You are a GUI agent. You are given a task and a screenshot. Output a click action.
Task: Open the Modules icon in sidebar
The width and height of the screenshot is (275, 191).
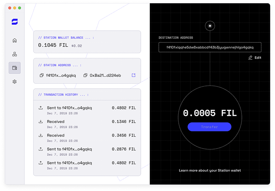(x=15, y=54)
